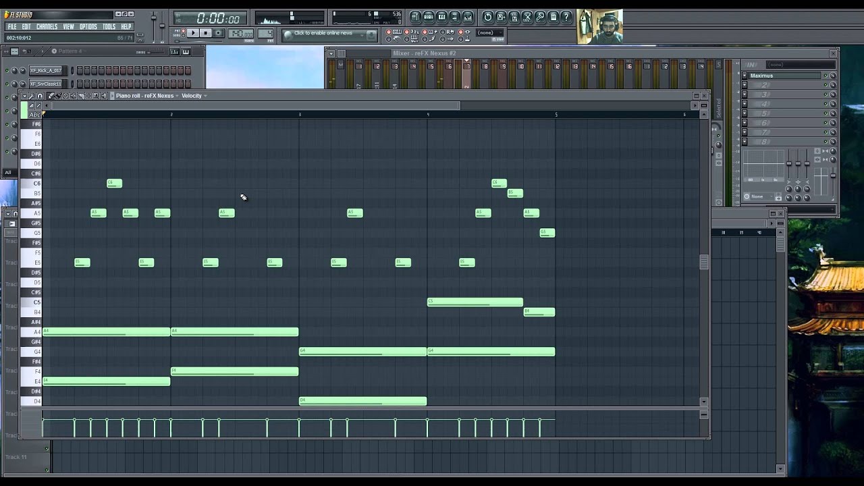Click the one-click recording icon

pos(541,17)
